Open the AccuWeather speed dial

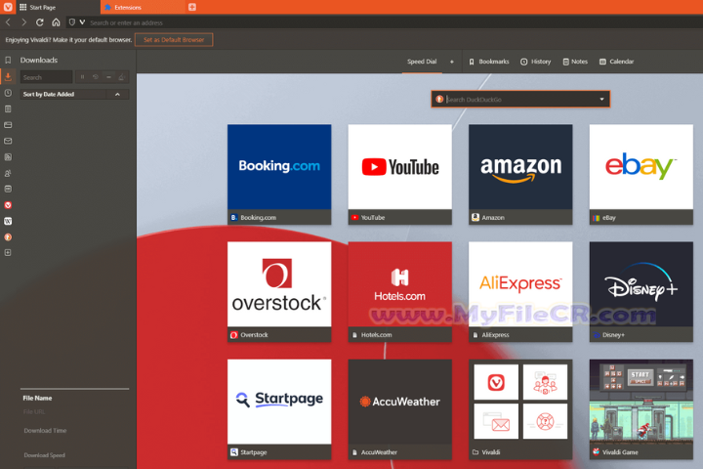tap(400, 408)
